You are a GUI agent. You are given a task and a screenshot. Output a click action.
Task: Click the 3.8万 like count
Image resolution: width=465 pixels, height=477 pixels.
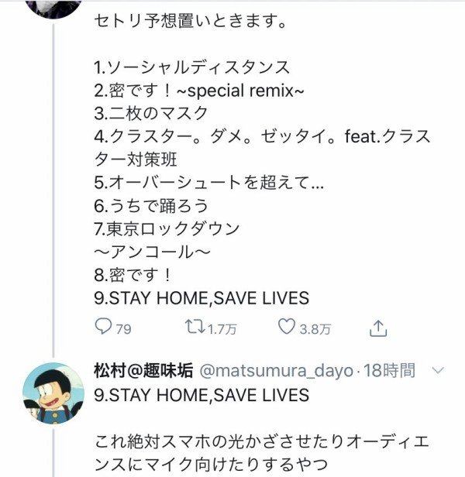click(315, 329)
